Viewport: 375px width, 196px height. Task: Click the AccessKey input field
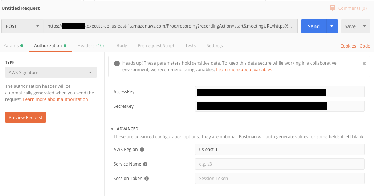[x=280, y=92]
